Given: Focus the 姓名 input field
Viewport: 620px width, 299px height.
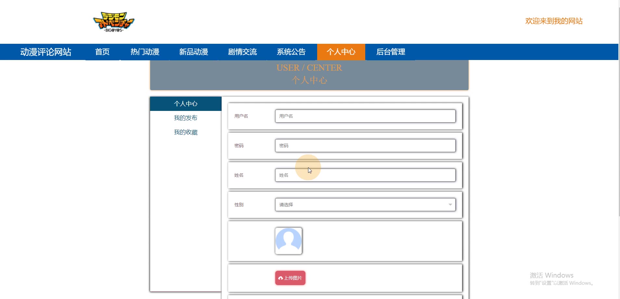Looking at the screenshot, I should [x=365, y=175].
